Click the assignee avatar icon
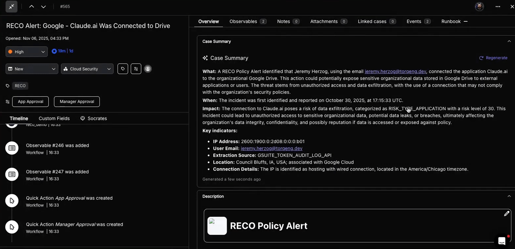Viewport: 515px width, 249px height. click(148, 69)
